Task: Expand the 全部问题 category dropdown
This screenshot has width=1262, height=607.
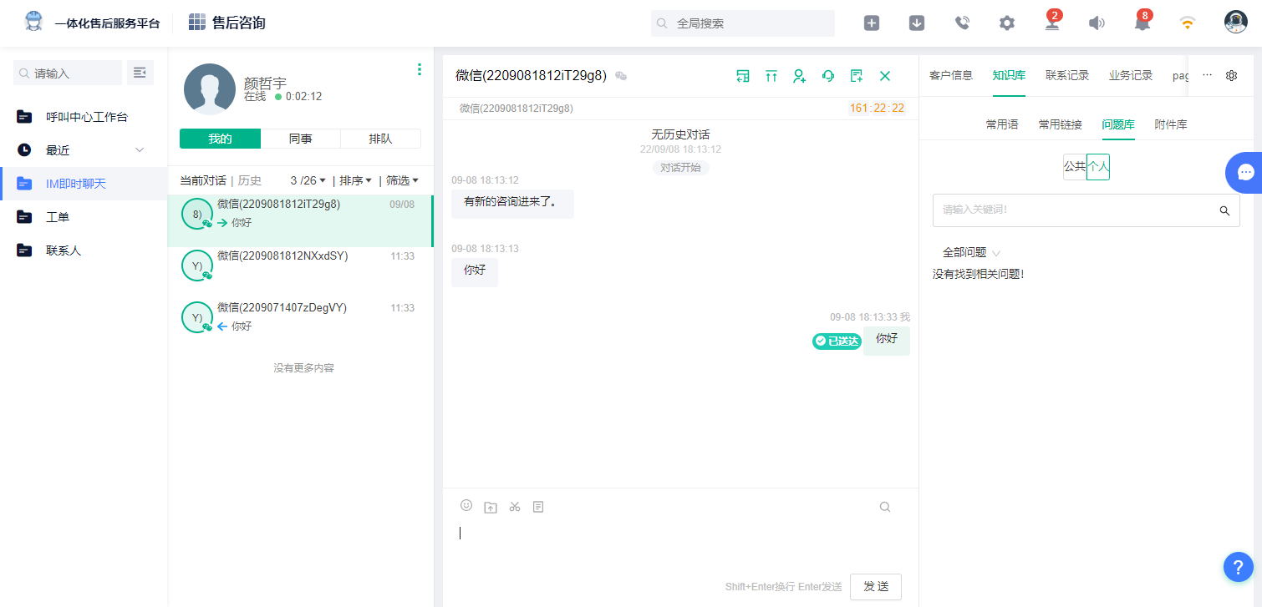Action: point(971,252)
